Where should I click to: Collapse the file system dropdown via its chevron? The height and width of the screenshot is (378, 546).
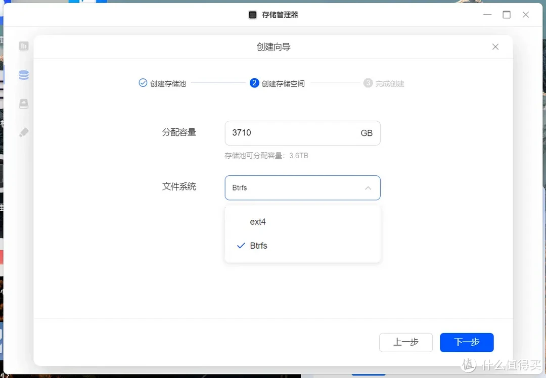coord(368,187)
